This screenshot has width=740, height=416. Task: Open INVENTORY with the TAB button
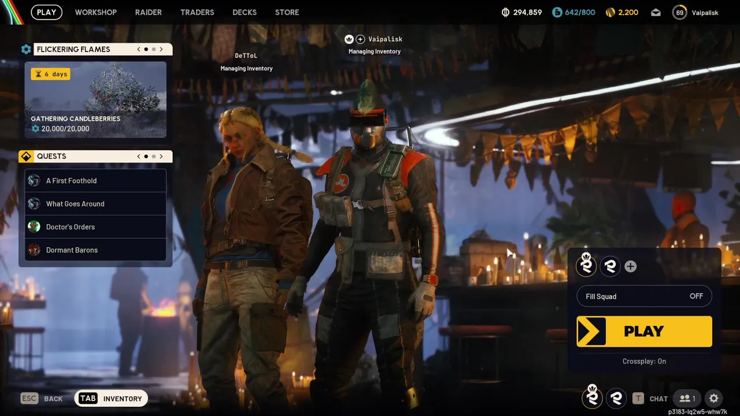[x=111, y=398]
